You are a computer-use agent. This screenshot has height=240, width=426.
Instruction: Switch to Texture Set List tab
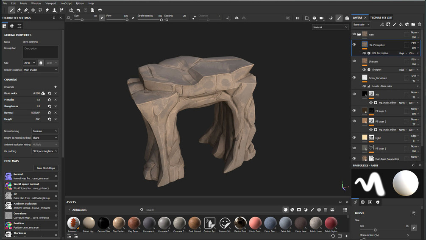point(381,18)
